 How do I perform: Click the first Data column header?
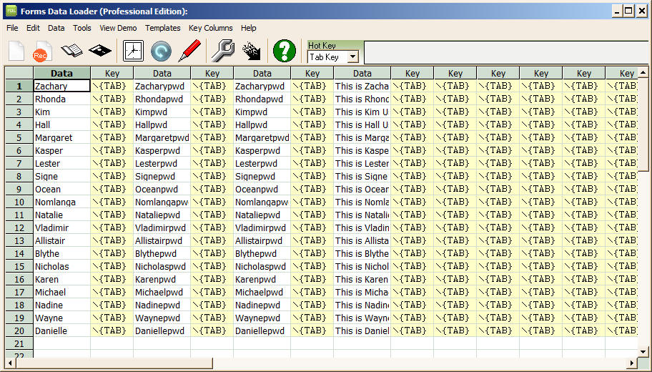click(x=61, y=73)
